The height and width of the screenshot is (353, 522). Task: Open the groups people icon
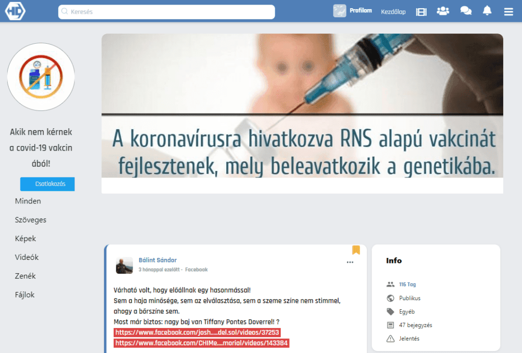coord(443,11)
